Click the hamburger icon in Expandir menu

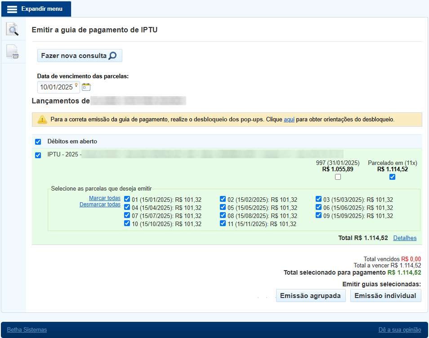point(12,9)
